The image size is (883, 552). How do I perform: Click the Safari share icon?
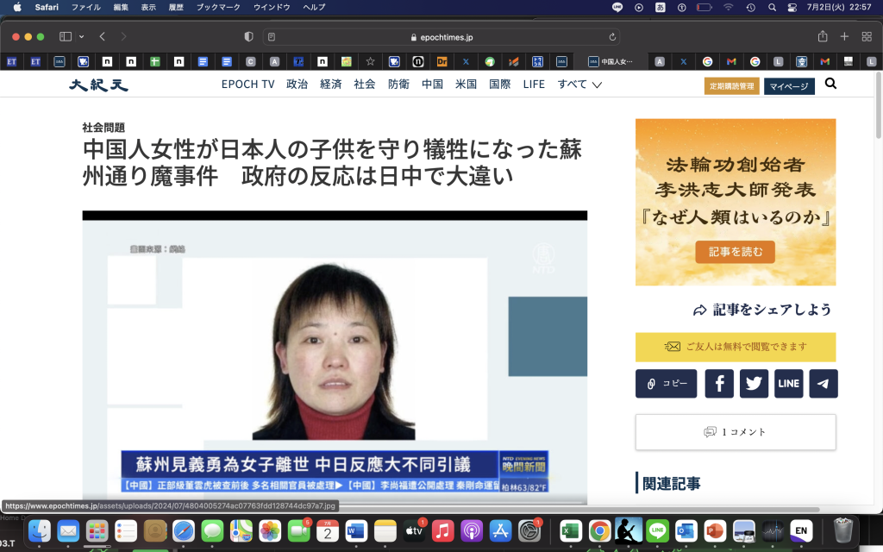[822, 36]
